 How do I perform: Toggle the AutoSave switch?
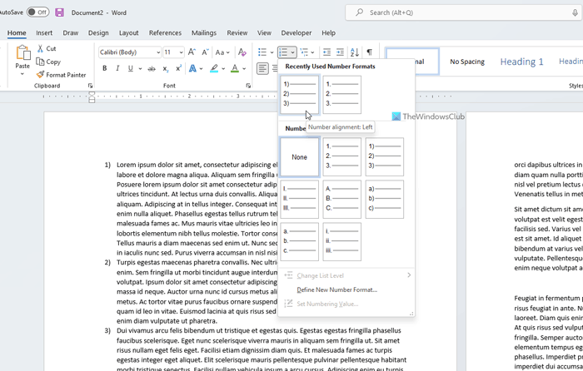click(37, 12)
